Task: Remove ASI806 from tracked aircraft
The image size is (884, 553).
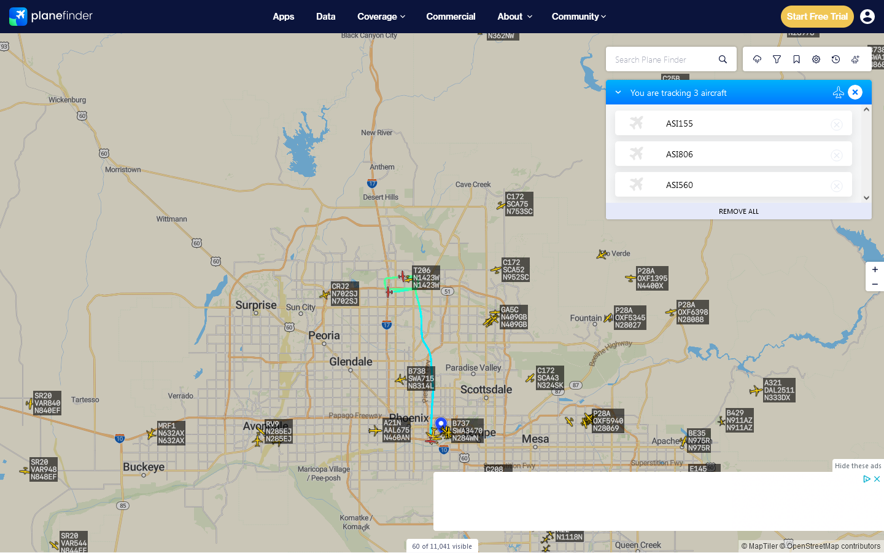Action: tap(837, 155)
